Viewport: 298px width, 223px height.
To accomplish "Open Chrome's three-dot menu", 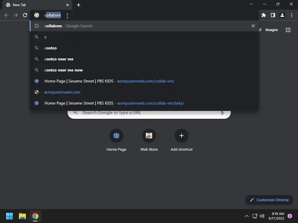I will [292, 15].
